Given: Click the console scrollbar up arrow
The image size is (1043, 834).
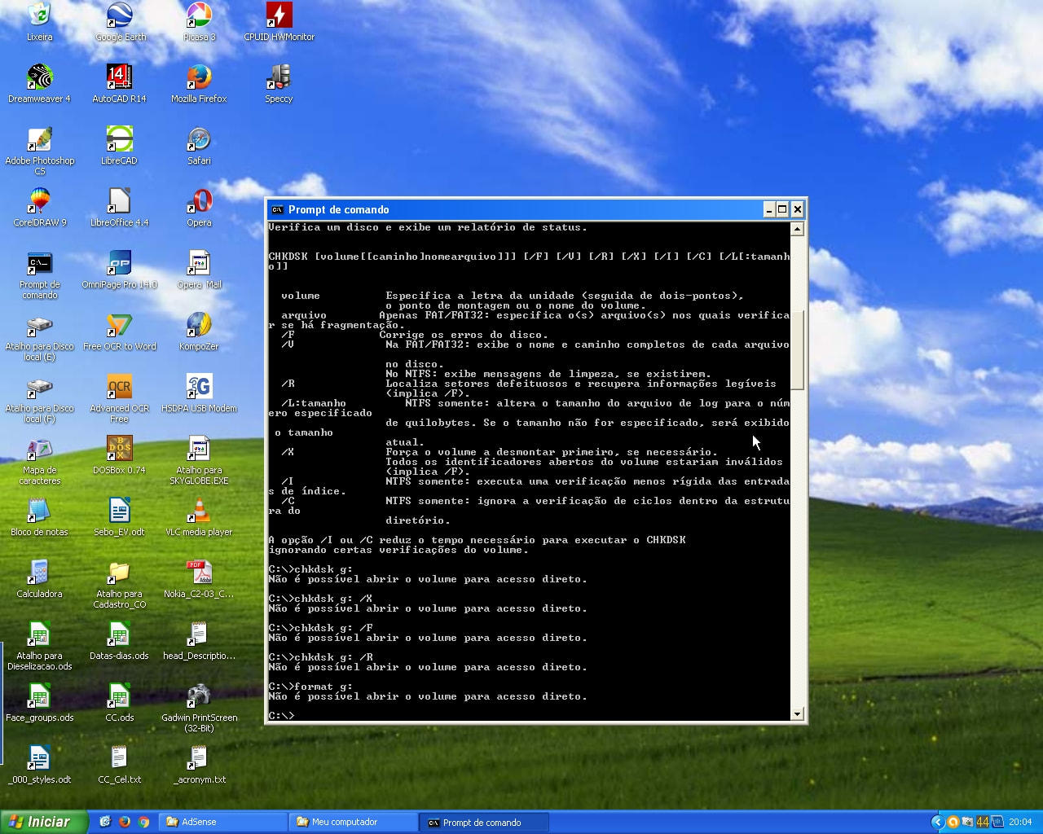Looking at the screenshot, I should [x=798, y=229].
